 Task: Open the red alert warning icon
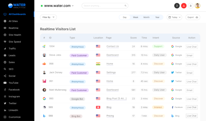coord(184,6)
